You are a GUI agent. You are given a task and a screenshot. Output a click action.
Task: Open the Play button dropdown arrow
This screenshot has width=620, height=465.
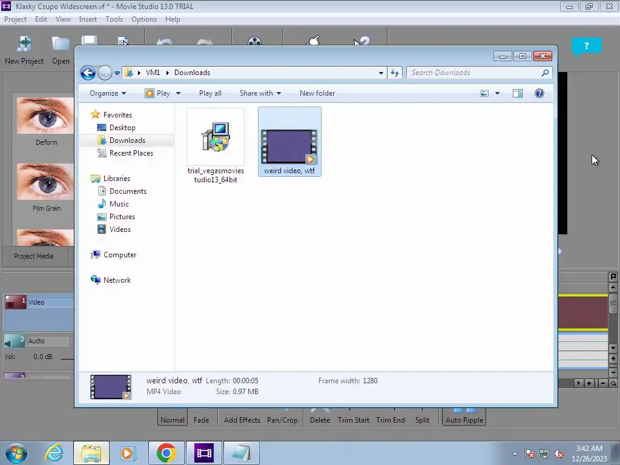pos(178,93)
